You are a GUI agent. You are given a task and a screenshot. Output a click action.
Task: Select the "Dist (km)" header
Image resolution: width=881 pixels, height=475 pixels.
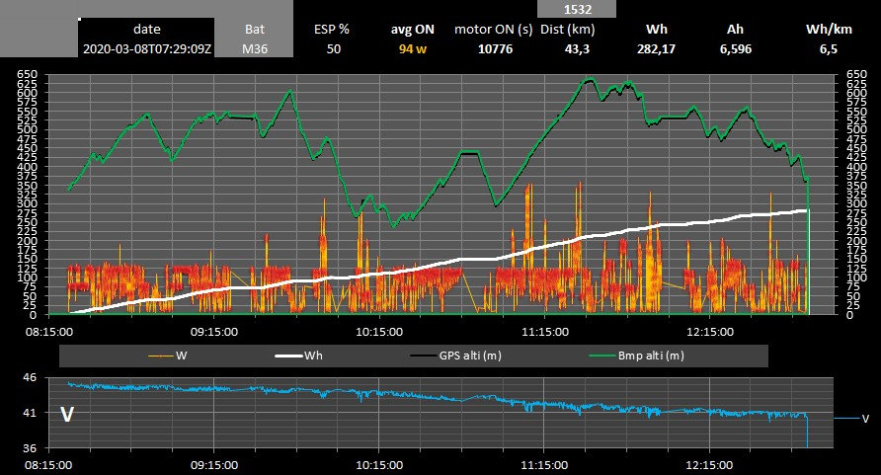click(568, 30)
